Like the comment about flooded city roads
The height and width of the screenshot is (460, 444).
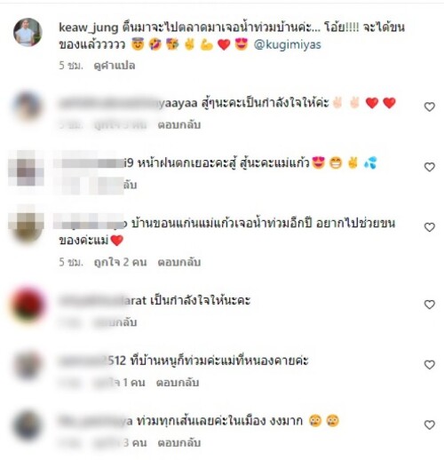(x=429, y=424)
